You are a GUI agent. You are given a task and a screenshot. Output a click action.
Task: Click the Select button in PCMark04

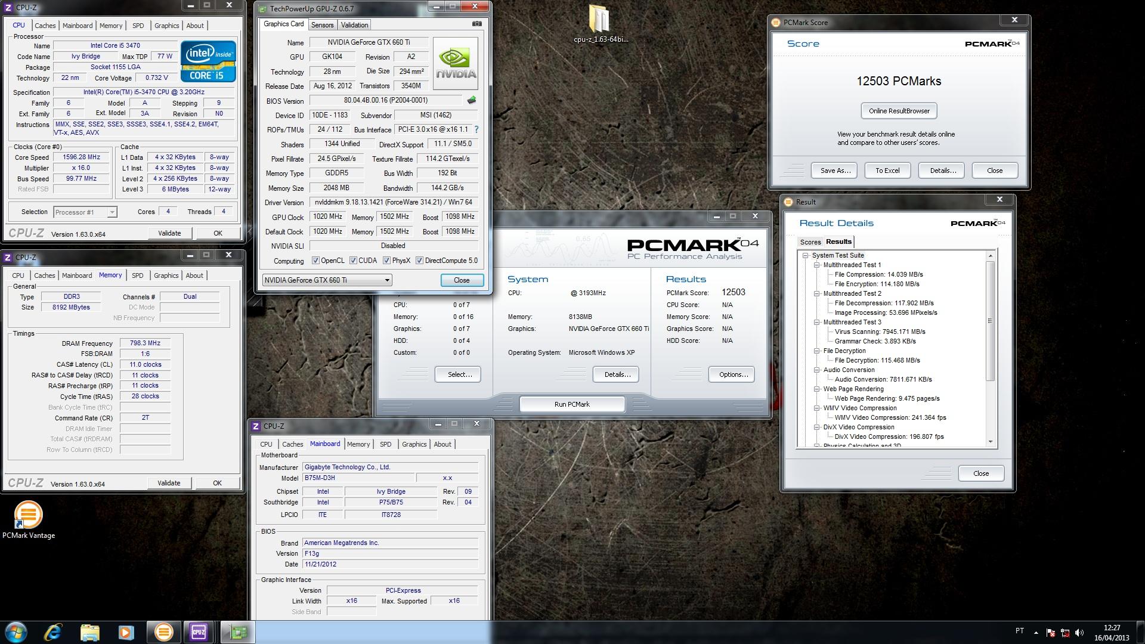tap(457, 374)
